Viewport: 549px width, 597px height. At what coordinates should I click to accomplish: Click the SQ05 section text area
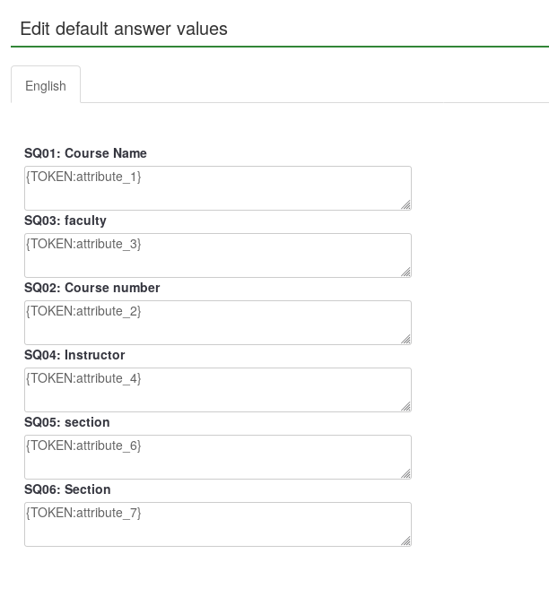point(217,457)
